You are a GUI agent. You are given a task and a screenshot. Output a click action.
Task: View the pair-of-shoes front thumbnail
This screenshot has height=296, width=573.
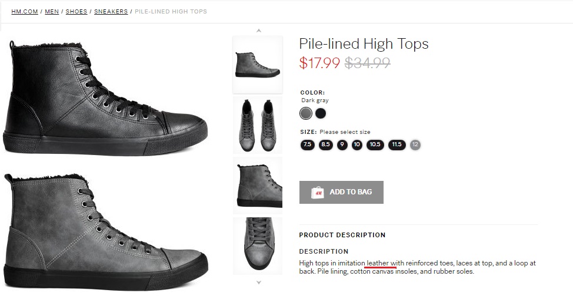[x=258, y=125]
